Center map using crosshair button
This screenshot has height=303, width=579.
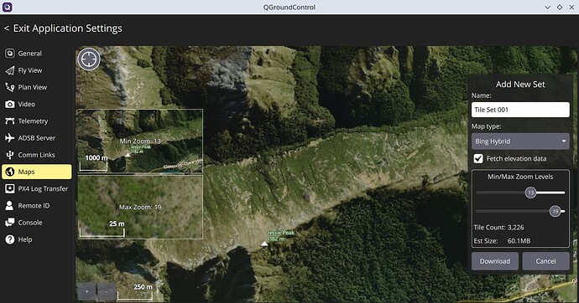click(x=89, y=59)
